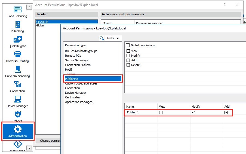
Task: Select Publishing in the permission type list
Action: click(93, 79)
